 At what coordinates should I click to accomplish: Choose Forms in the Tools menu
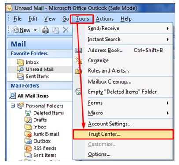[123, 103]
